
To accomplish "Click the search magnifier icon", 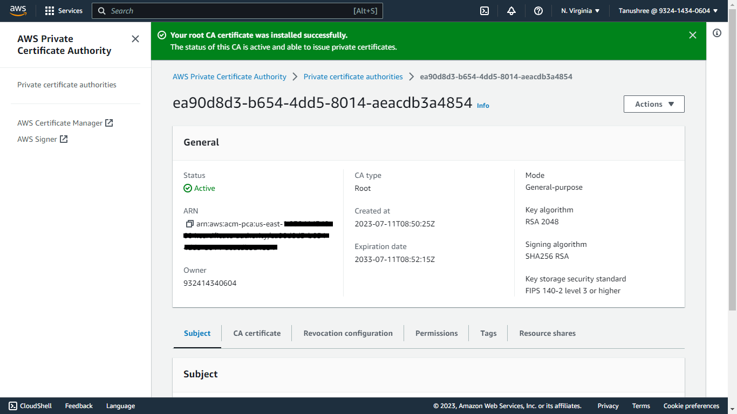I will (x=101, y=11).
